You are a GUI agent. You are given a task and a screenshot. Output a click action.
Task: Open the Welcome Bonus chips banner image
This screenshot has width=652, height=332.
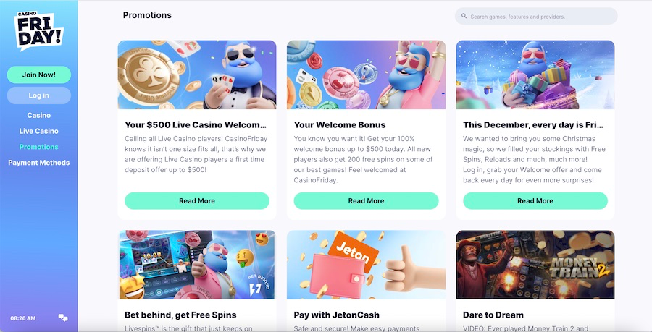click(x=367, y=75)
